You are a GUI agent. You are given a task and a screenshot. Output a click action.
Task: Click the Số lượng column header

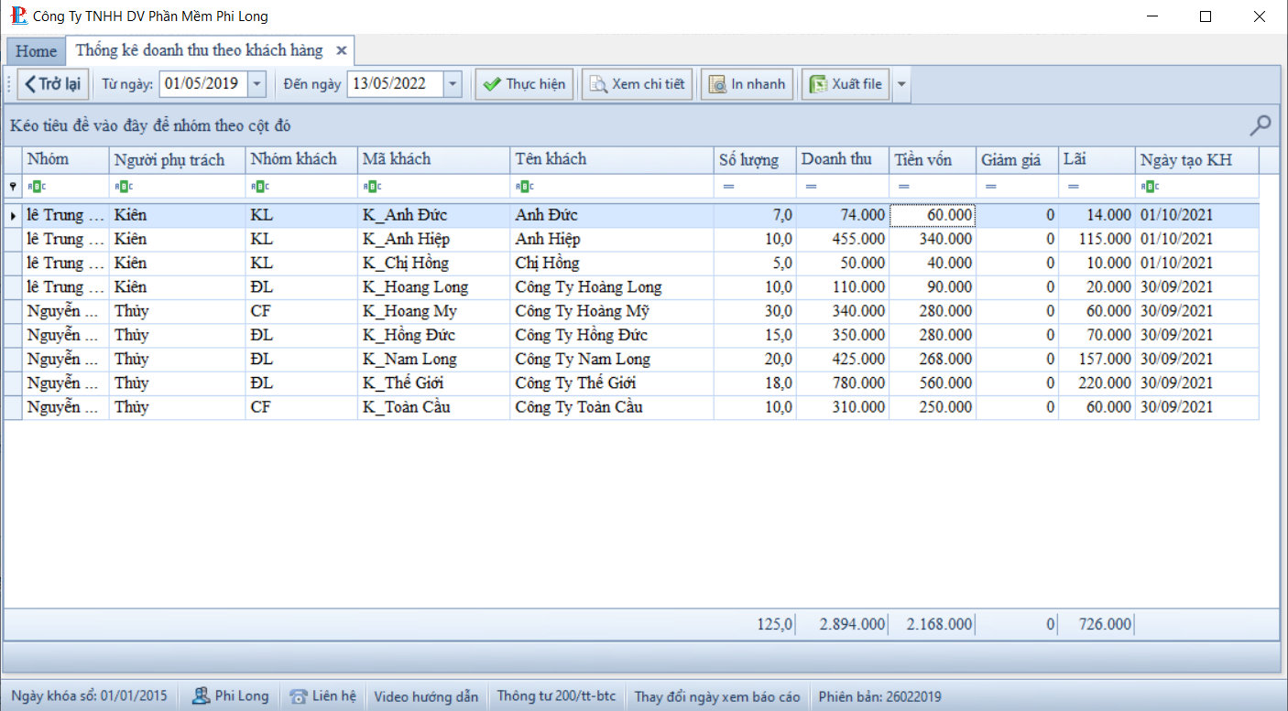pyautogui.click(x=755, y=160)
